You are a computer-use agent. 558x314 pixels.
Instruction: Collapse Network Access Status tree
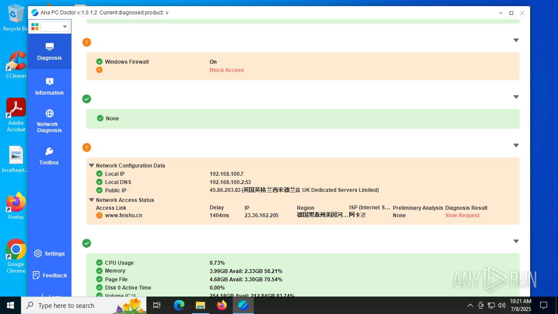[x=92, y=200]
